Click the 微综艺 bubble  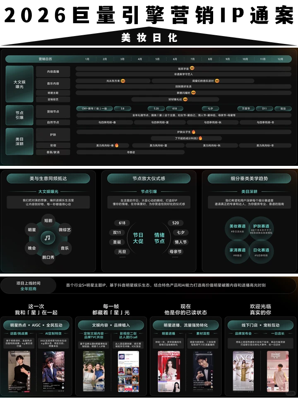pos(65,230)
